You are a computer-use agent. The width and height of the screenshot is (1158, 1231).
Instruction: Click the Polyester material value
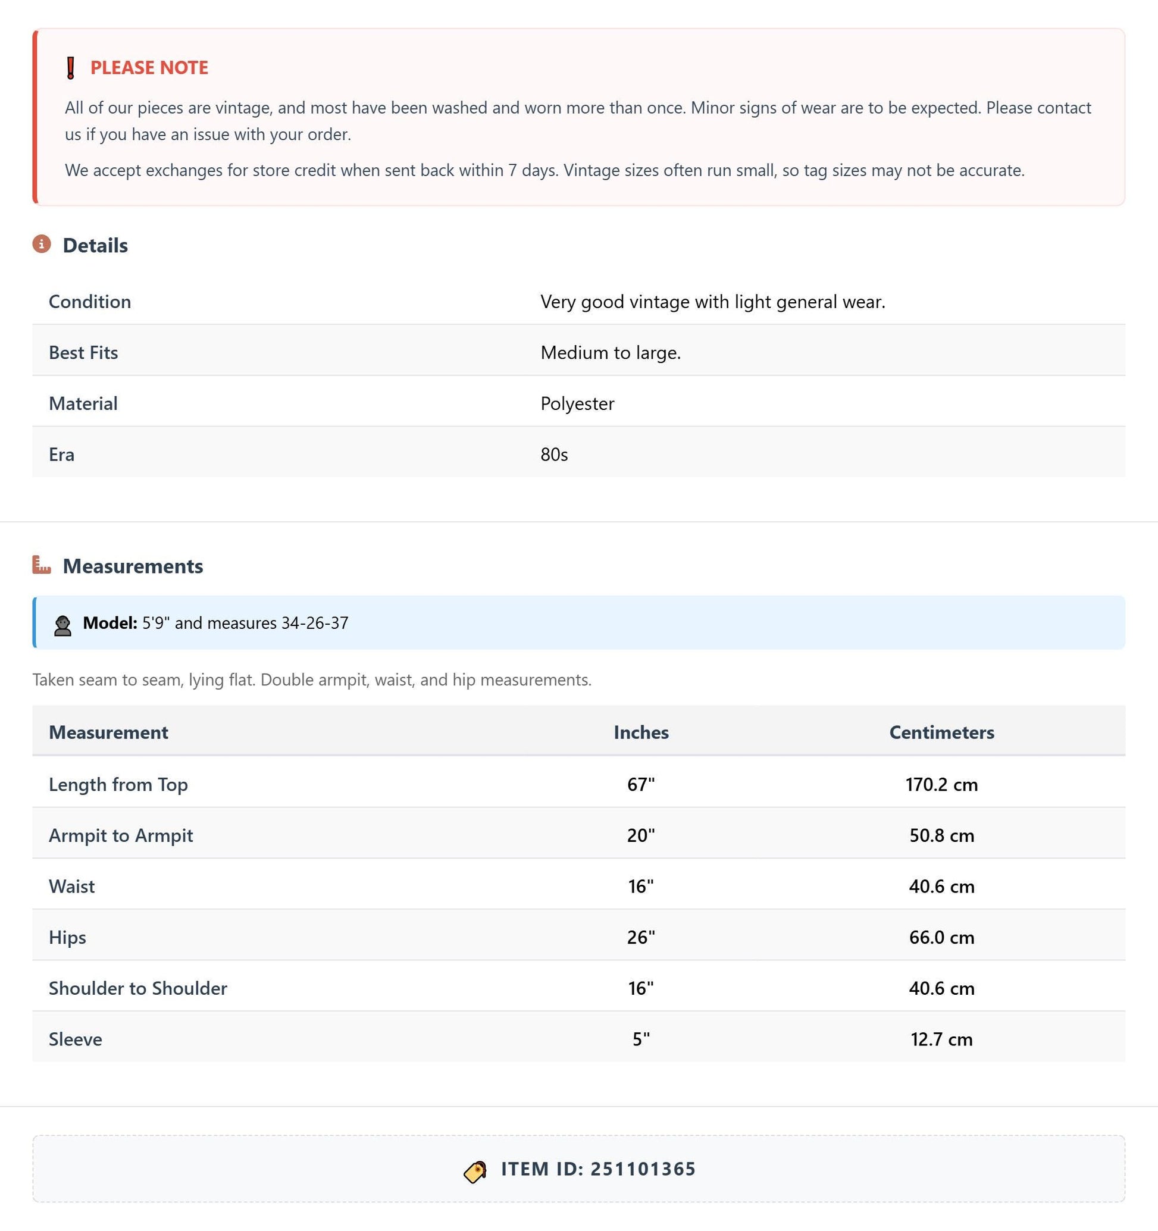pos(577,404)
